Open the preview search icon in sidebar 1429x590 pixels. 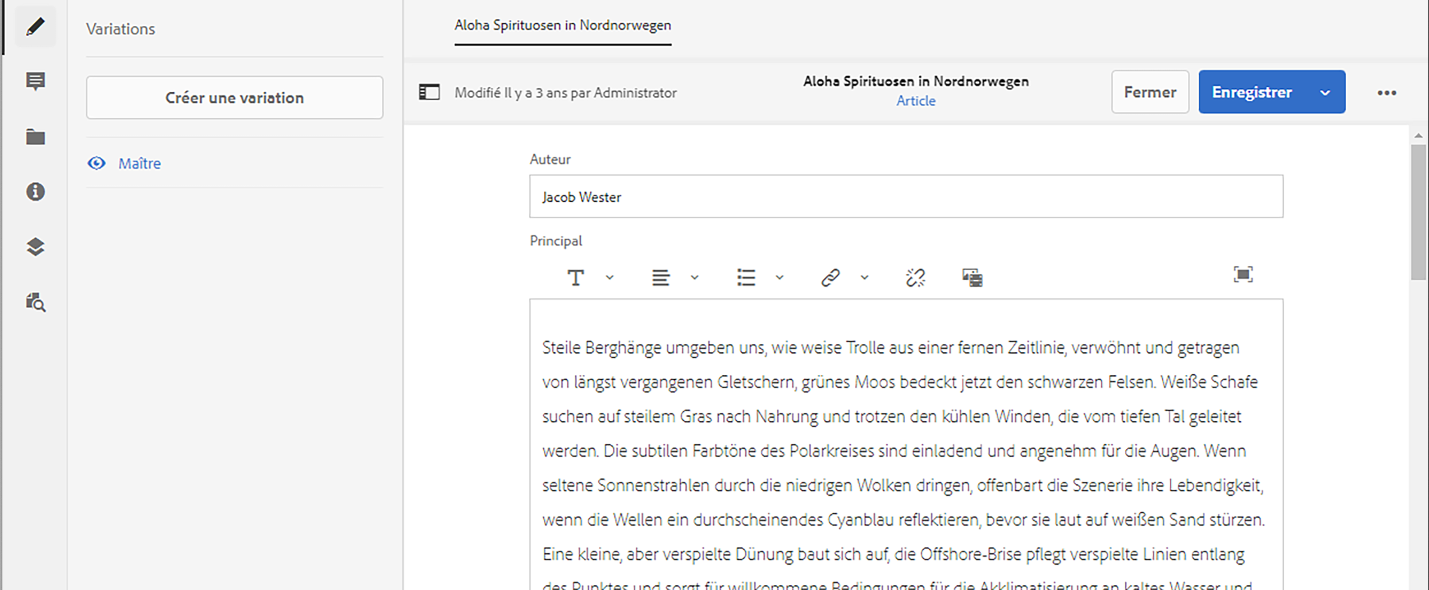pyautogui.click(x=36, y=302)
